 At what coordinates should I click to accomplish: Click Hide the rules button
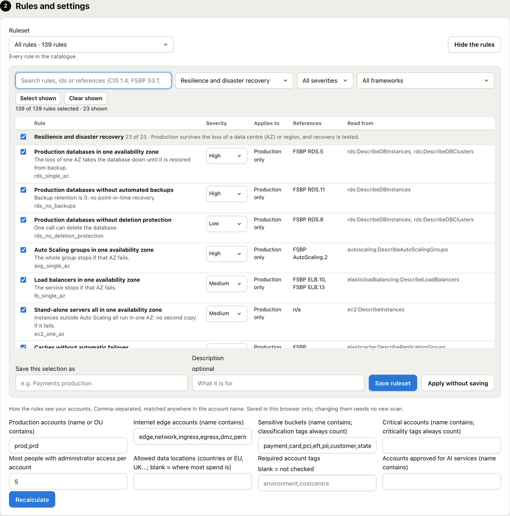(474, 44)
